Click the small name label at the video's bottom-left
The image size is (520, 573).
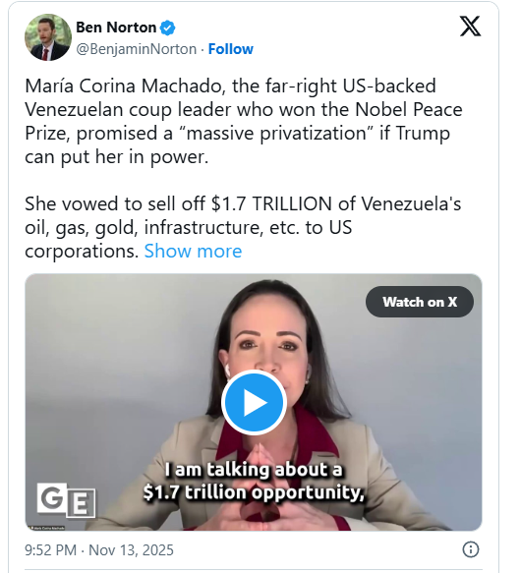click(47, 528)
